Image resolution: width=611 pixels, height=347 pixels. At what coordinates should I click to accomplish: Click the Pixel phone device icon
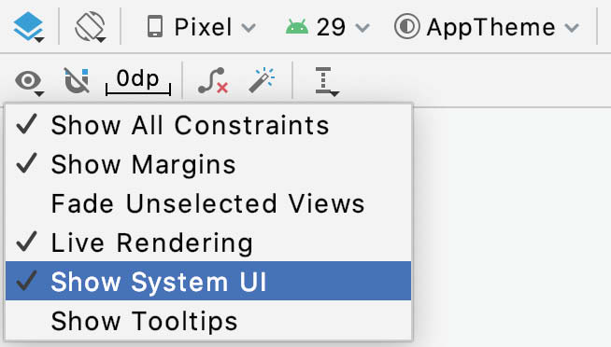tap(155, 26)
